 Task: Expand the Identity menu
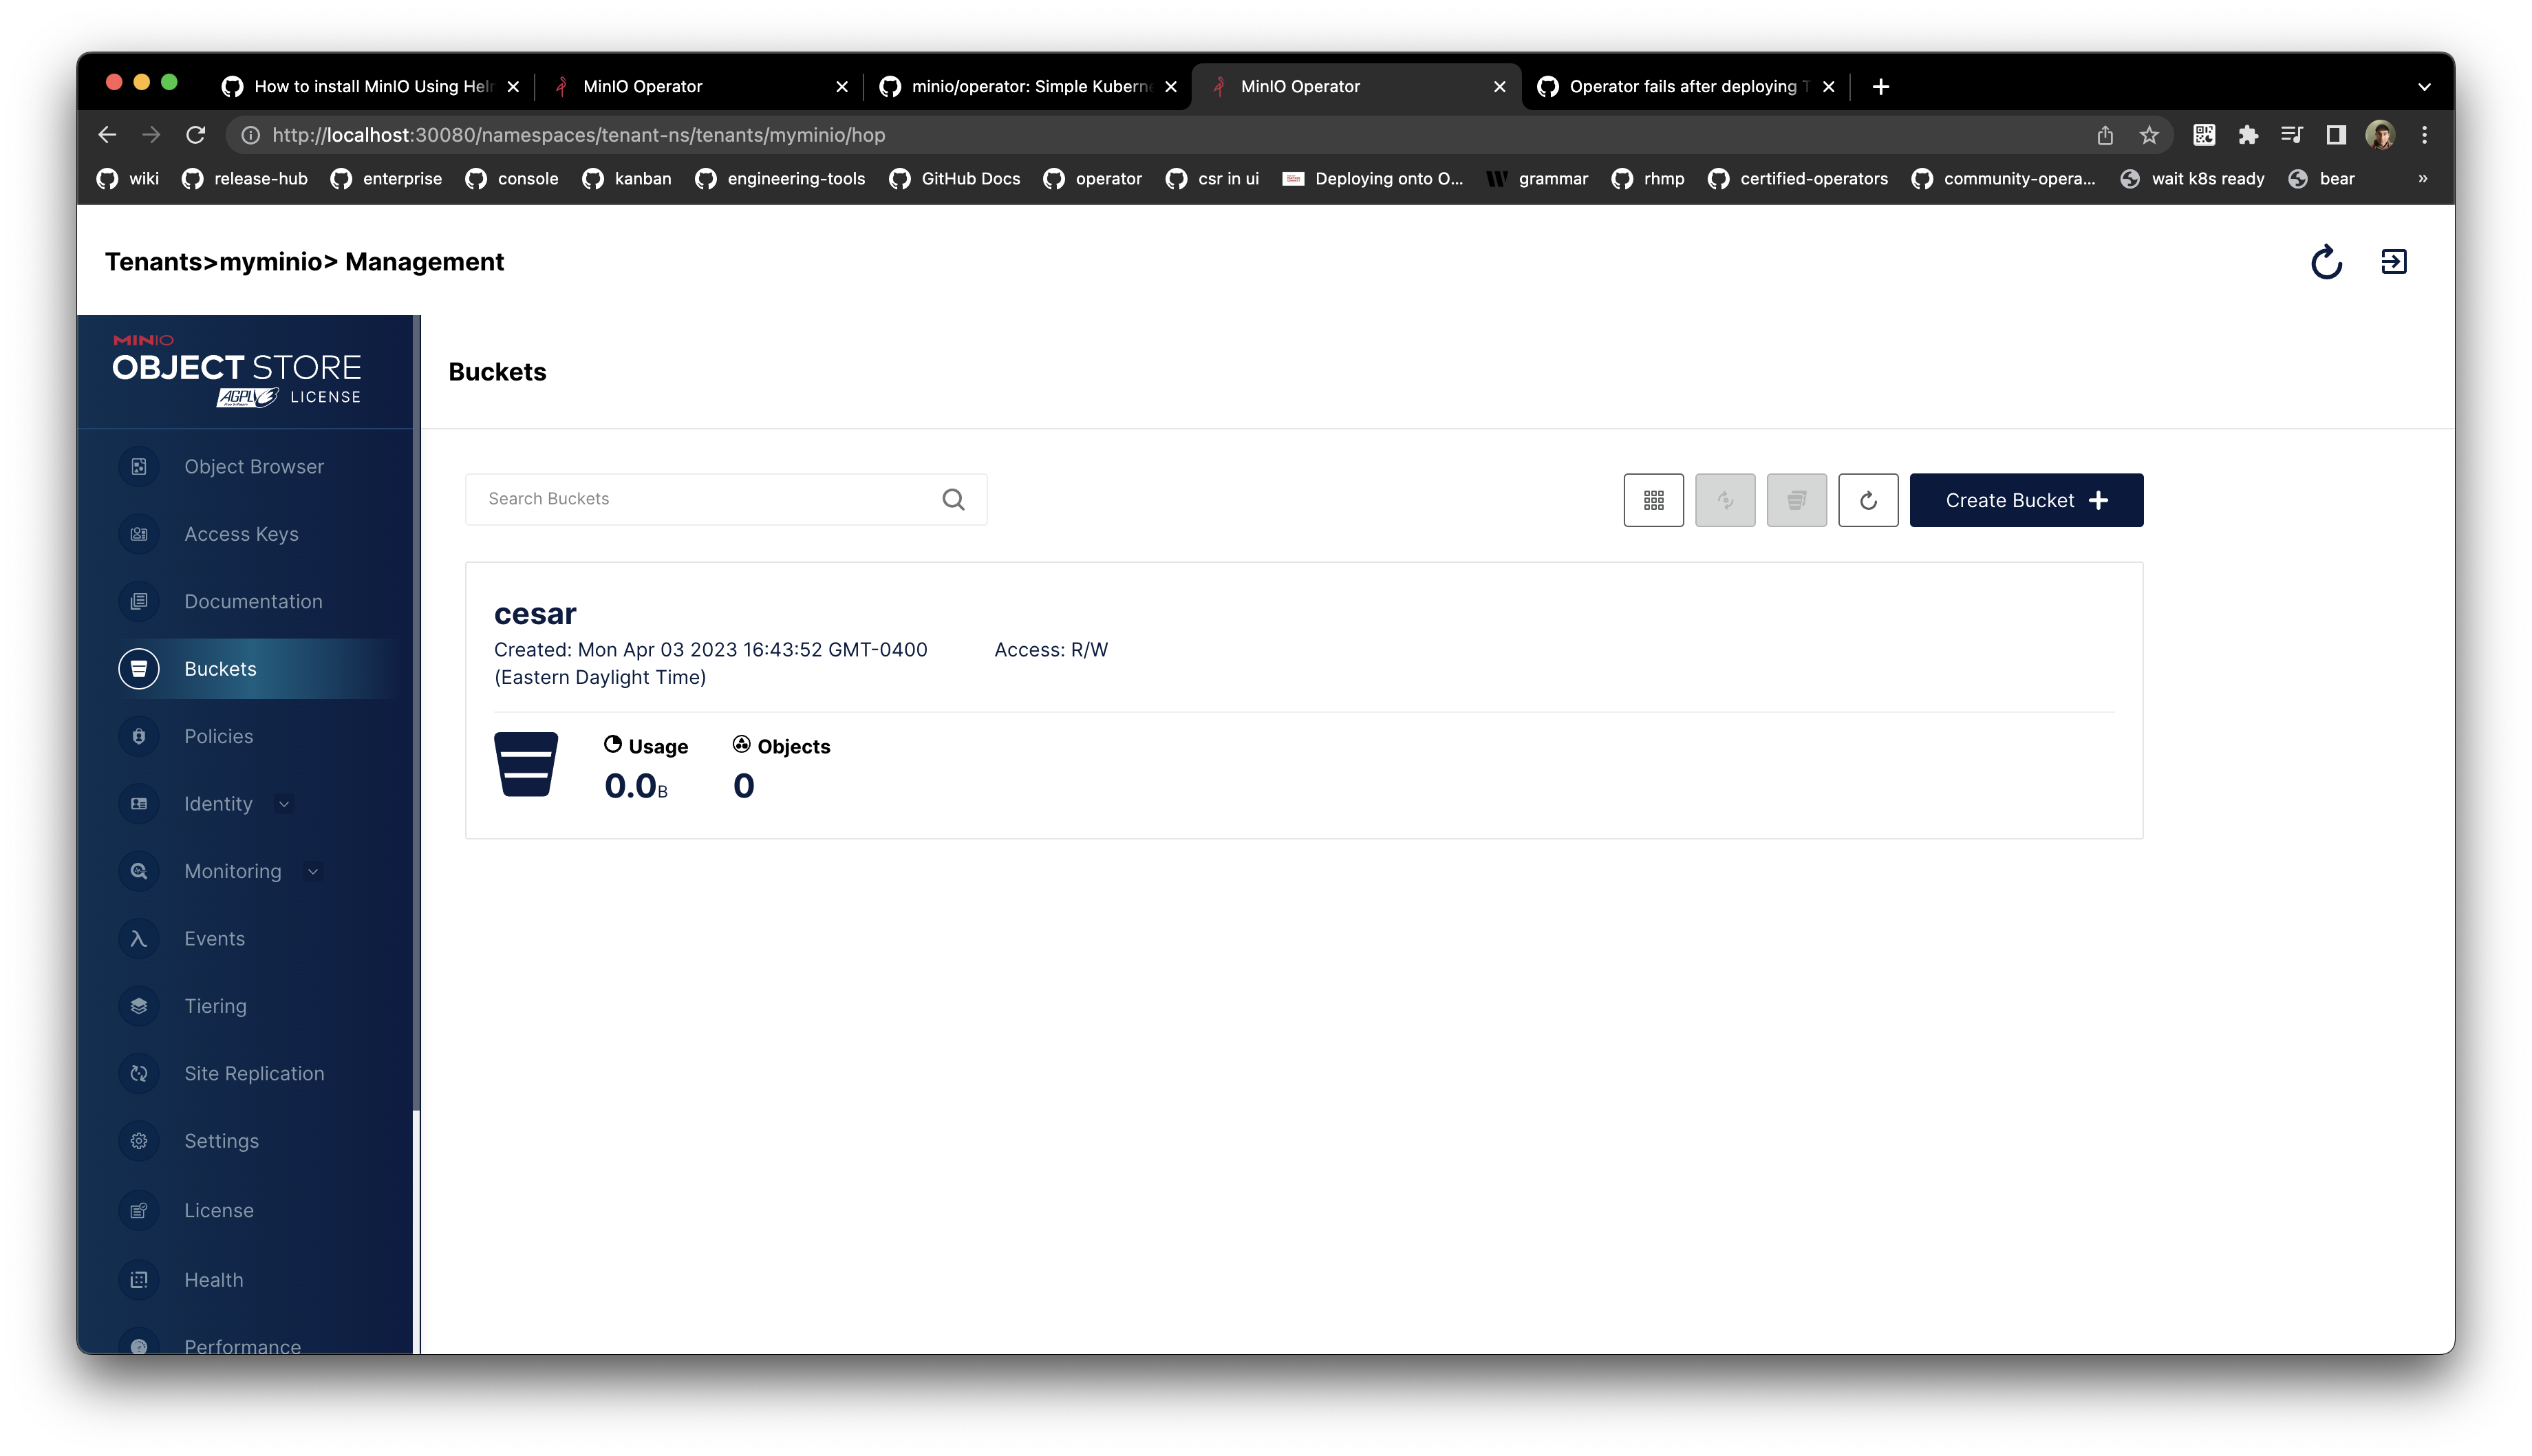point(285,803)
